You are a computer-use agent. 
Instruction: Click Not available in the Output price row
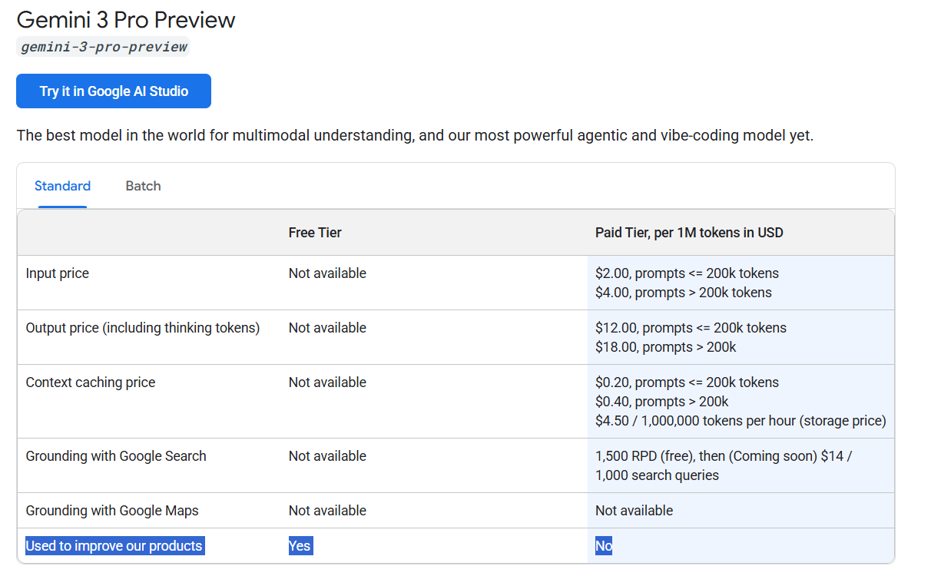pyautogui.click(x=327, y=328)
